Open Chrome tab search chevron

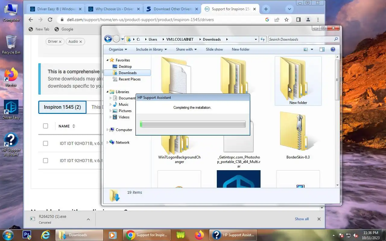[x=289, y=9]
